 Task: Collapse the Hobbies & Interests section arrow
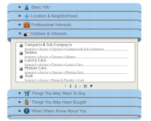point(20,33)
